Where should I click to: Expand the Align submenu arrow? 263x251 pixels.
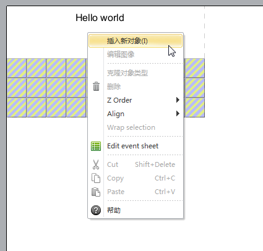(178, 114)
